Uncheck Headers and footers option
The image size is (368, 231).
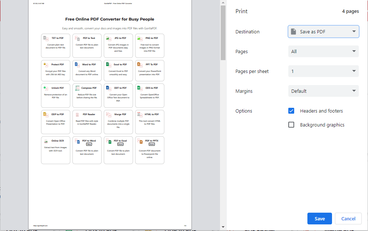[291, 111]
